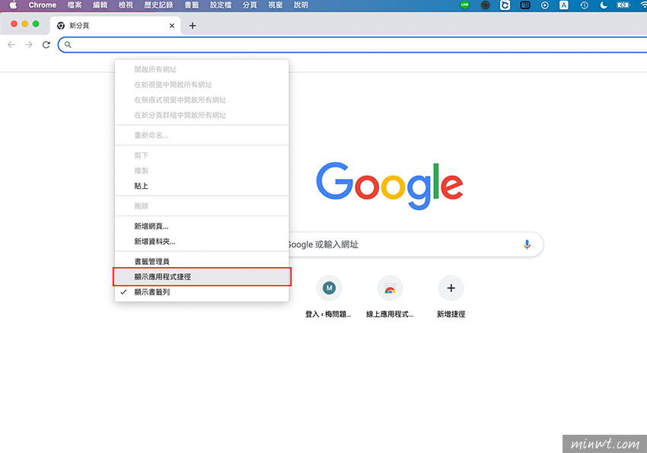Screen dimensions: 647x453
Task: Add a shortcut with 新增捷徑
Action: tap(451, 296)
